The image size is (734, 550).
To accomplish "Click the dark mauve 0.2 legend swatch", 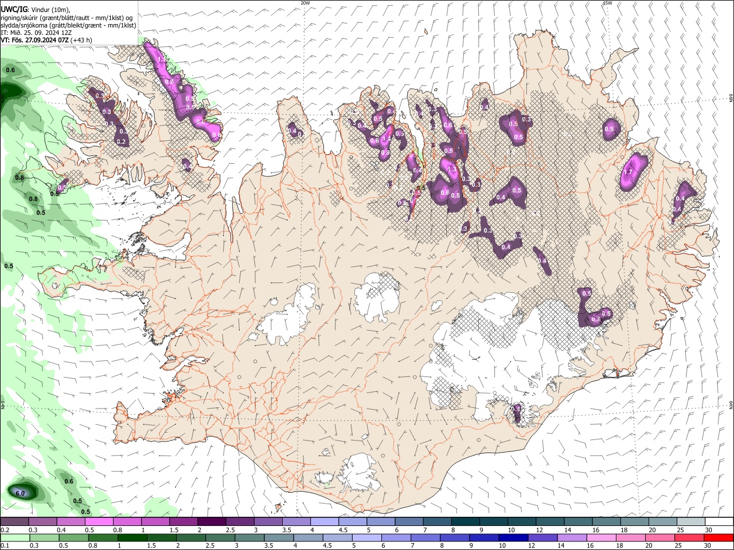I will (14, 522).
